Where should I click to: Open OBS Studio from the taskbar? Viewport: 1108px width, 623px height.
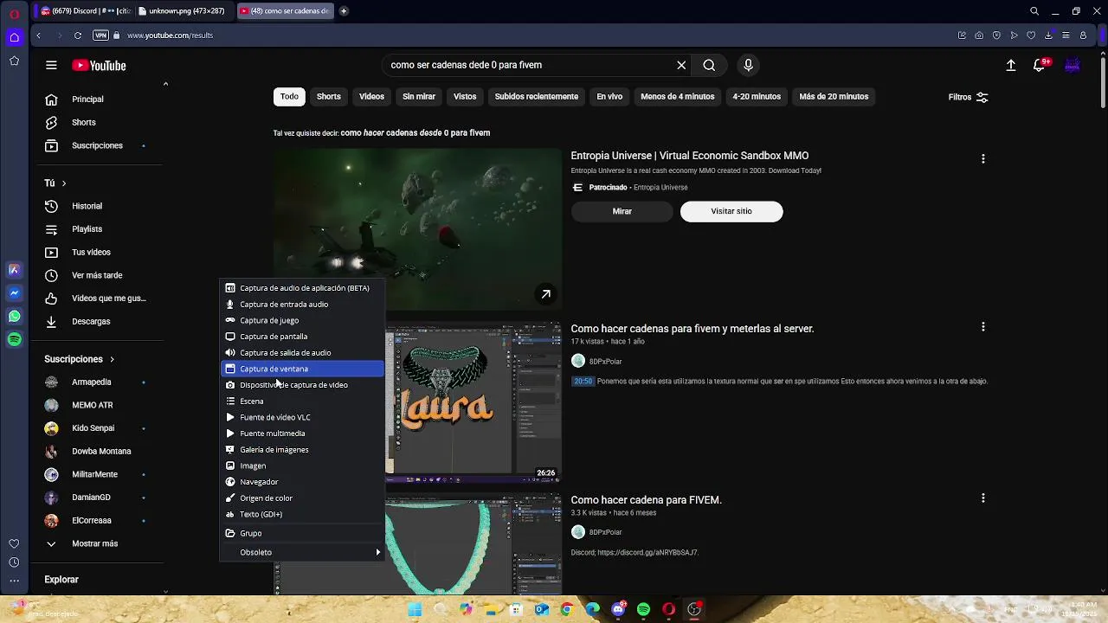(x=694, y=609)
